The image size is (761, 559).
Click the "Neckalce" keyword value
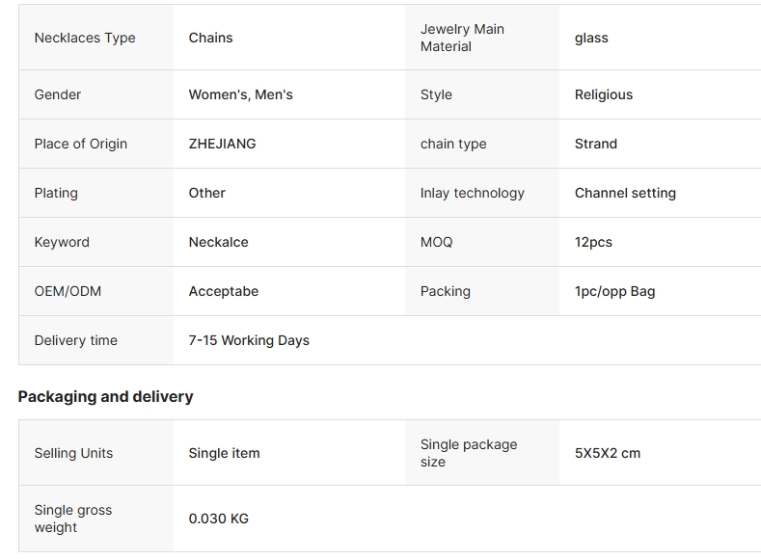point(218,242)
